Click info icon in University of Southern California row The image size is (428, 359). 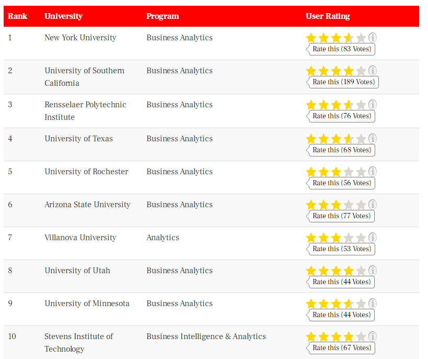point(372,71)
